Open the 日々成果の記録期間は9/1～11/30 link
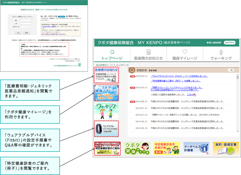Viewport: 241px width, 175px height. coord(175,90)
